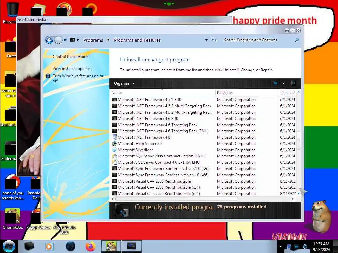
Task: Click SQL Server 2005 Compact Edition icon
Action: pyautogui.click(x=114, y=156)
